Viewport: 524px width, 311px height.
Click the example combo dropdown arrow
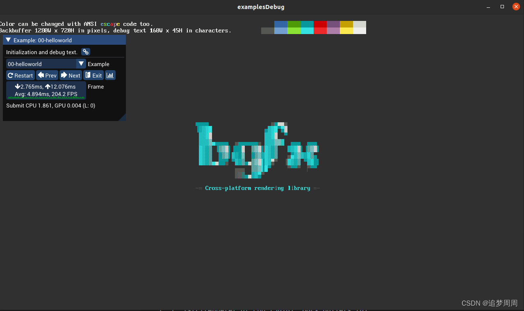(81, 64)
